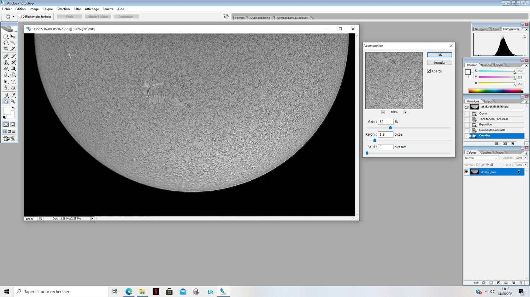Click the Rayon slider handle
This screenshot has width=530, height=297.
(375, 140)
